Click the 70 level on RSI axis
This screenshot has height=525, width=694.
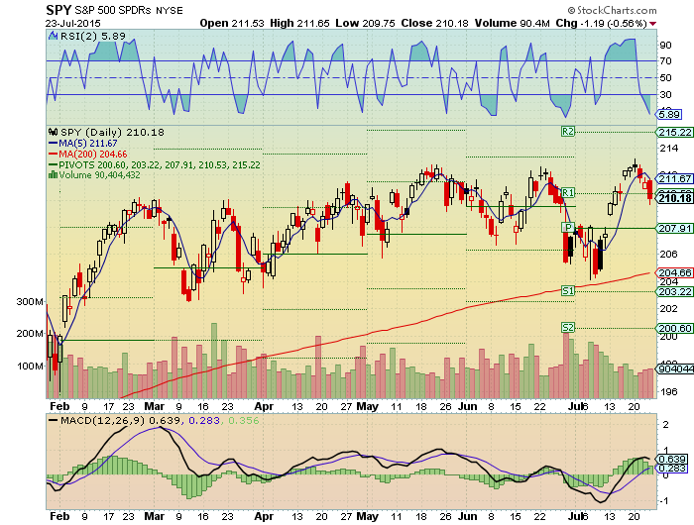665,61
